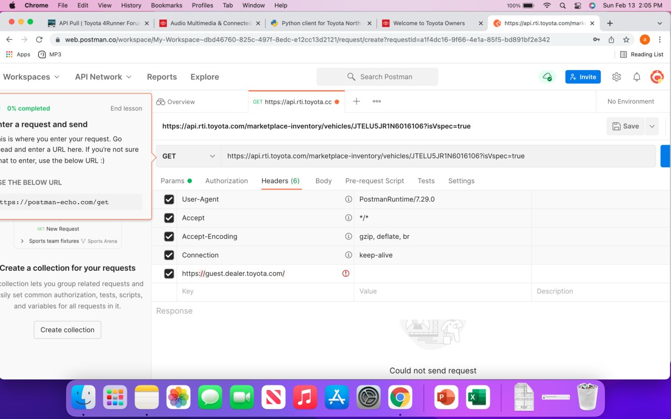671x419 pixels.
Task: Open Excel from the Dock
Action: click(x=478, y=398)
